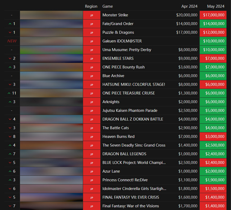This screenshot has width=231, height=210.
Task: Click the $1,700,000 April revenue cell
Action: point(188,206)
